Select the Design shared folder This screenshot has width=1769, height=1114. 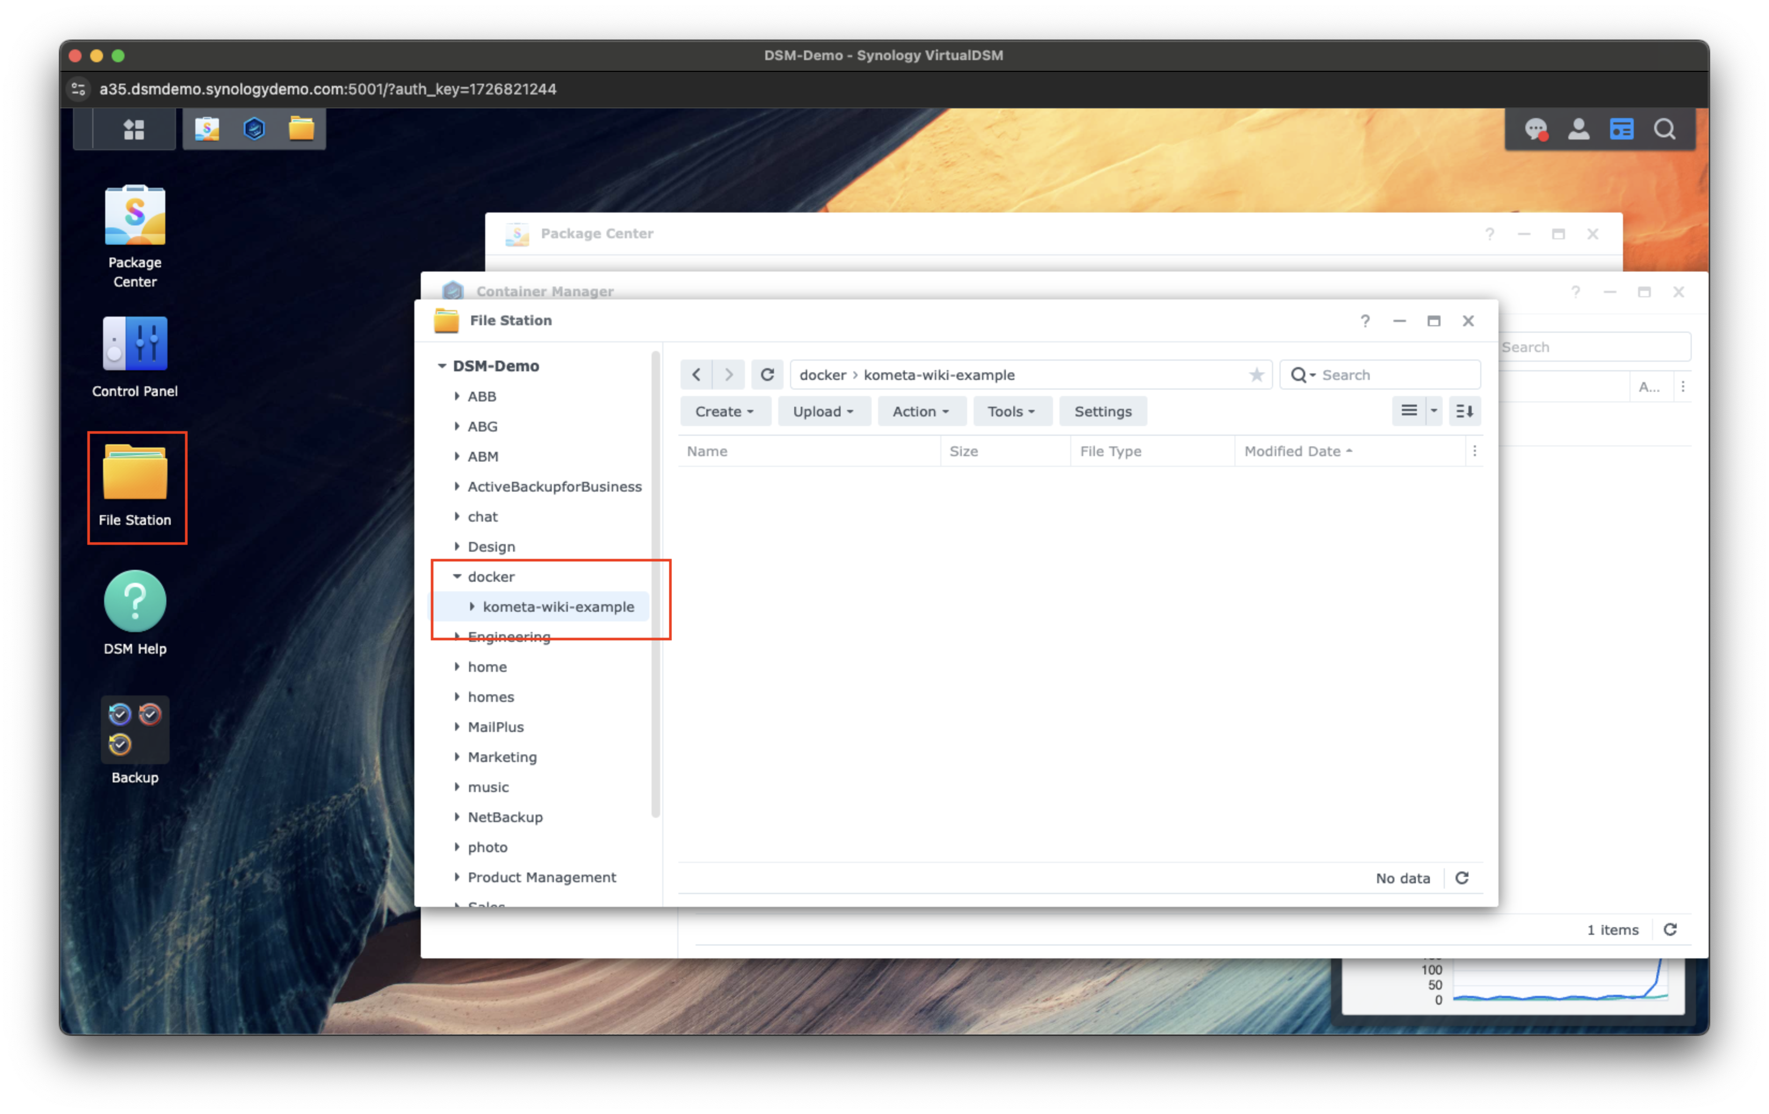[491, 546]
